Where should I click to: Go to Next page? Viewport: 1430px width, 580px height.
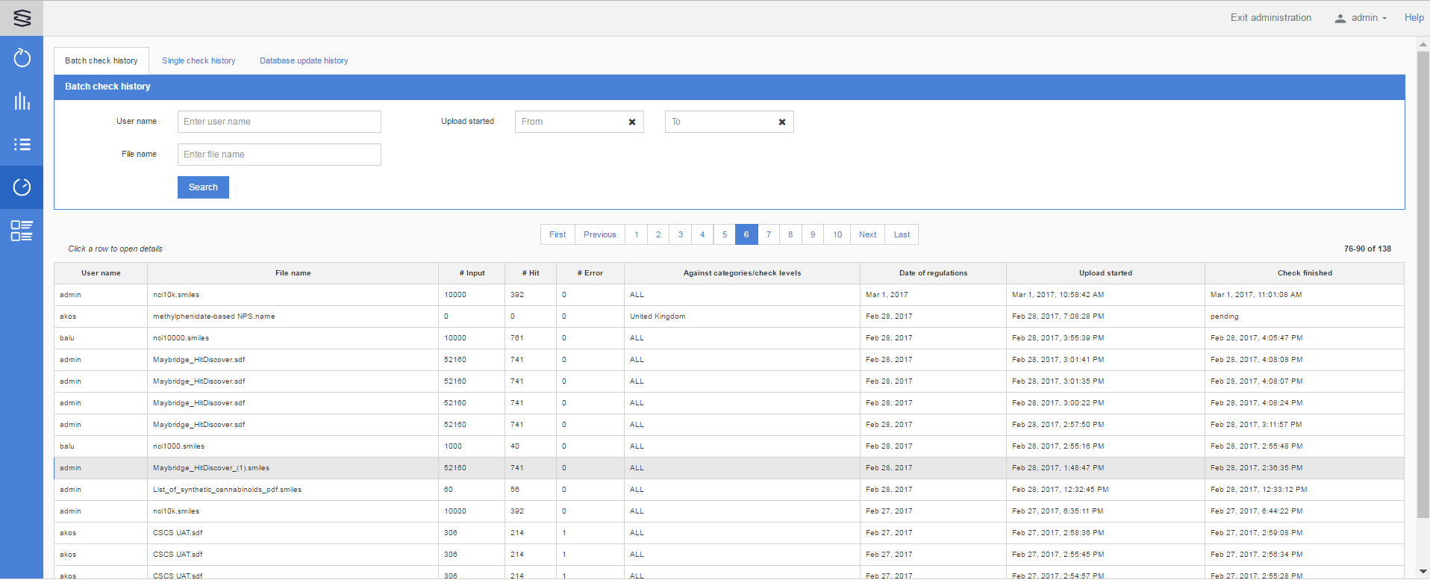868,234
